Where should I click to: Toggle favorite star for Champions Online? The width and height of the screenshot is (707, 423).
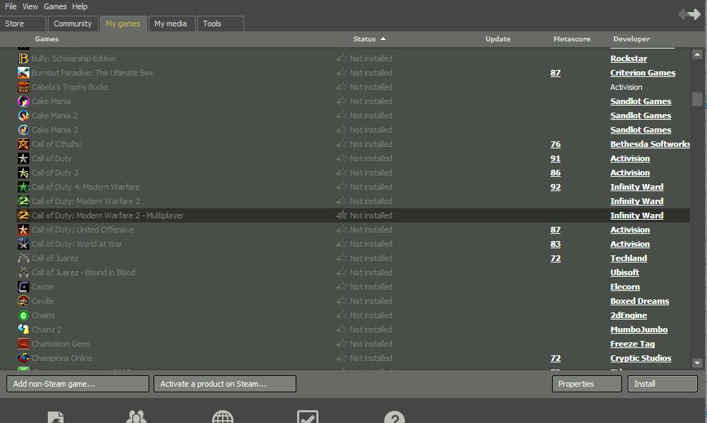(x=342, y=358)
